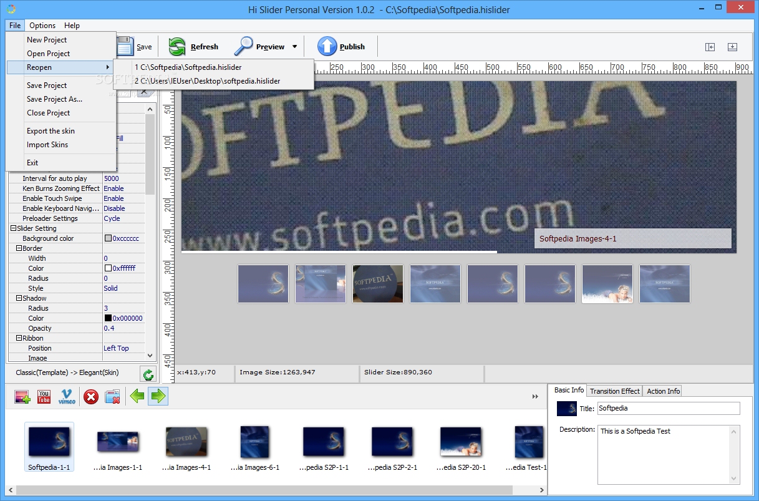Click the double-chevron toolbar overflow icon
The image size is (759, 501).
tap(535, 396)
